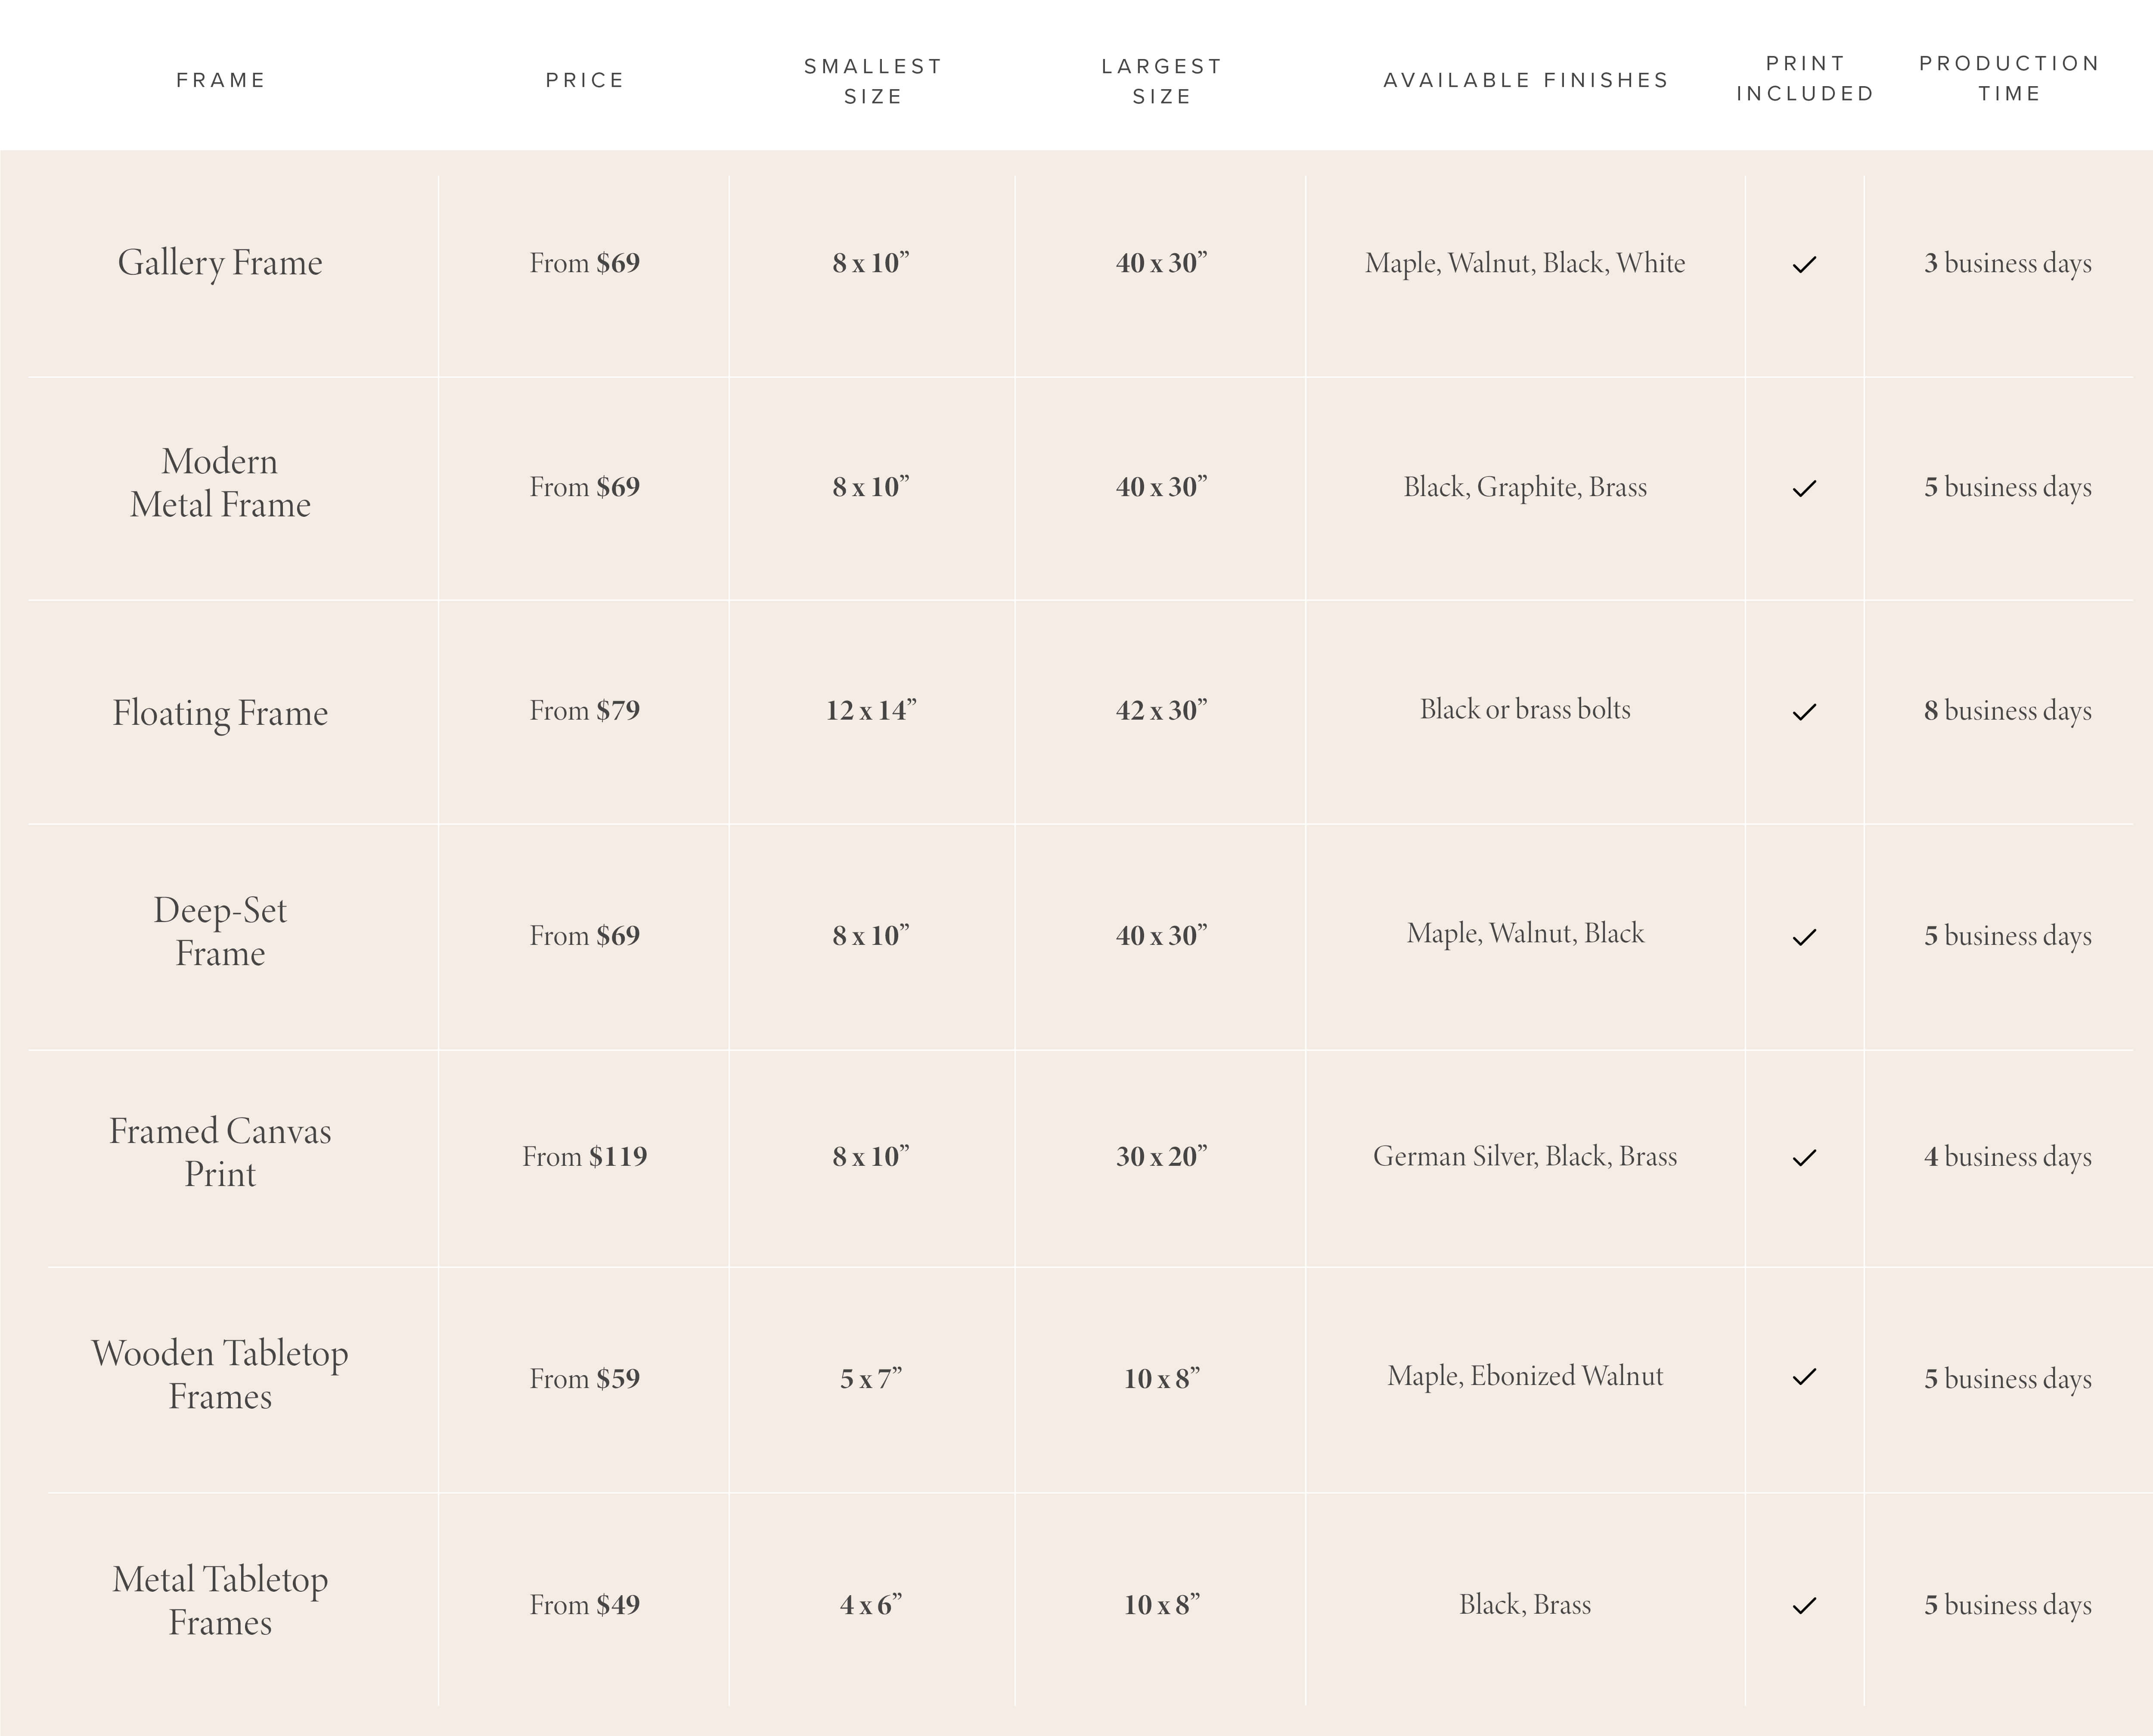Click the Wooden Tabletop Frames checkmark icon
Viewport: 2153px width, 1736px height.
click(1804, 1377)
